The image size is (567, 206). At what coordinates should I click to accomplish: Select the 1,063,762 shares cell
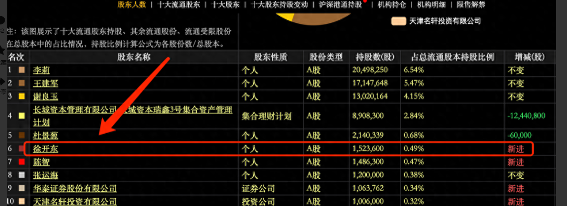pyautogui.click(x=368, y=189)
